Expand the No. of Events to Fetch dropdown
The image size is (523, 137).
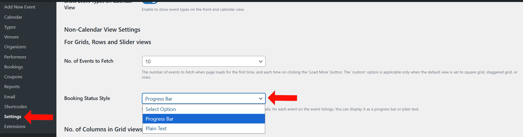(204, 61)
